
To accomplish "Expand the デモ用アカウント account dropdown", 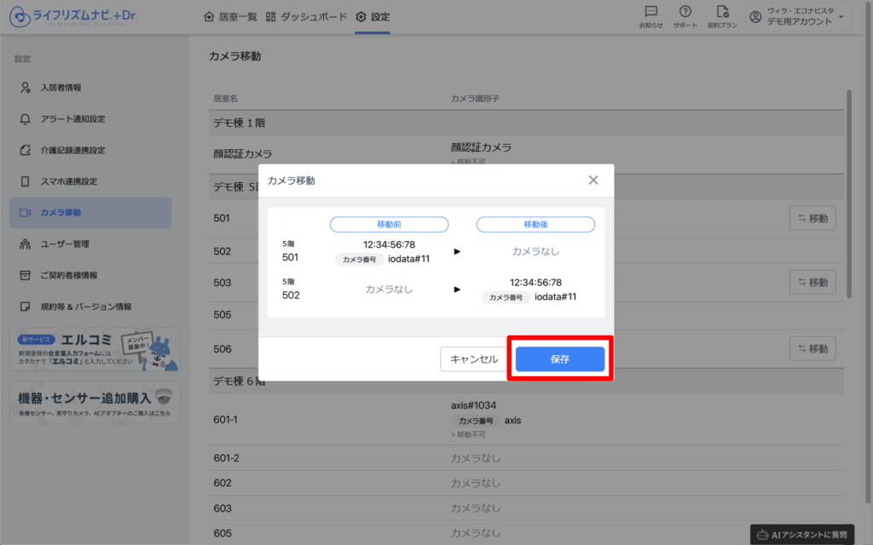I will [x=797, y=17].
